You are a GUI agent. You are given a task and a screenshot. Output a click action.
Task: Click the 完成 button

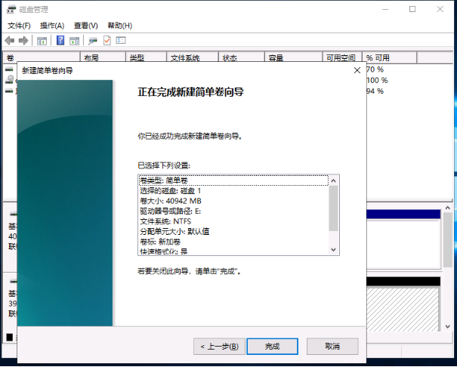click(272, 347)
